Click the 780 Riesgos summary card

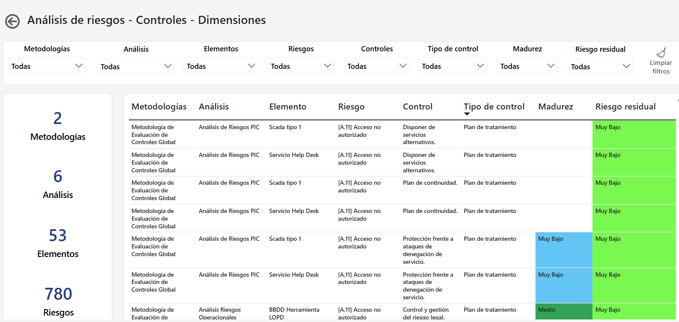[58, 301]
